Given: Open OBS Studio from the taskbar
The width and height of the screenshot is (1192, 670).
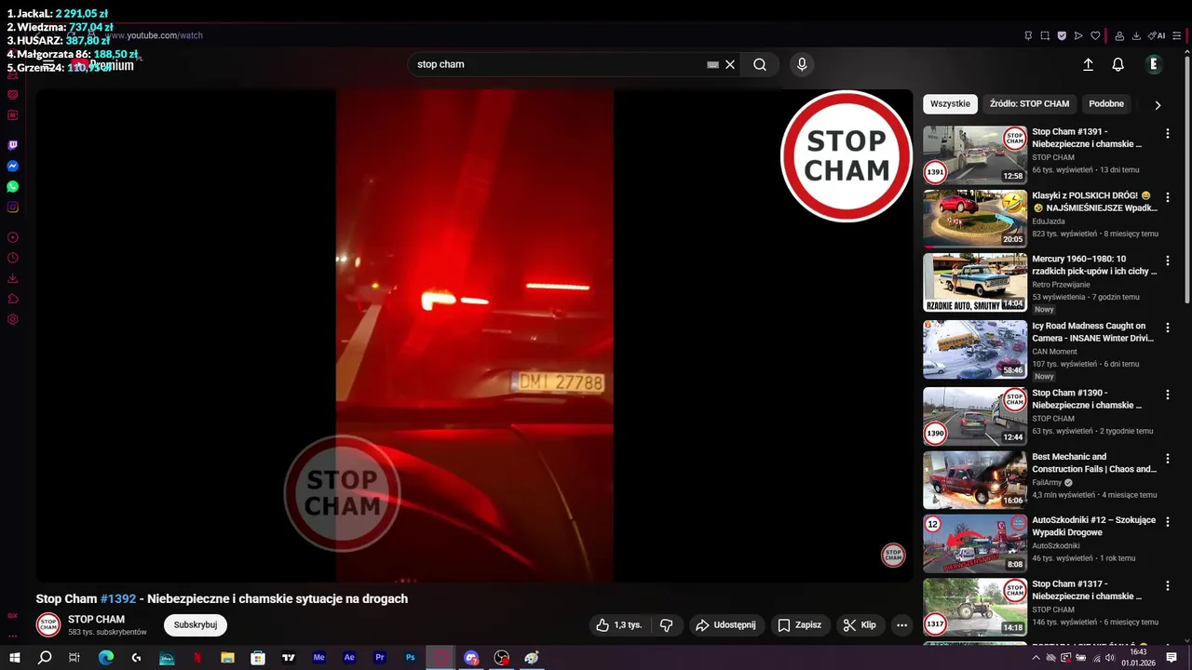Looking at the screenshot, I should click(501, 658).
